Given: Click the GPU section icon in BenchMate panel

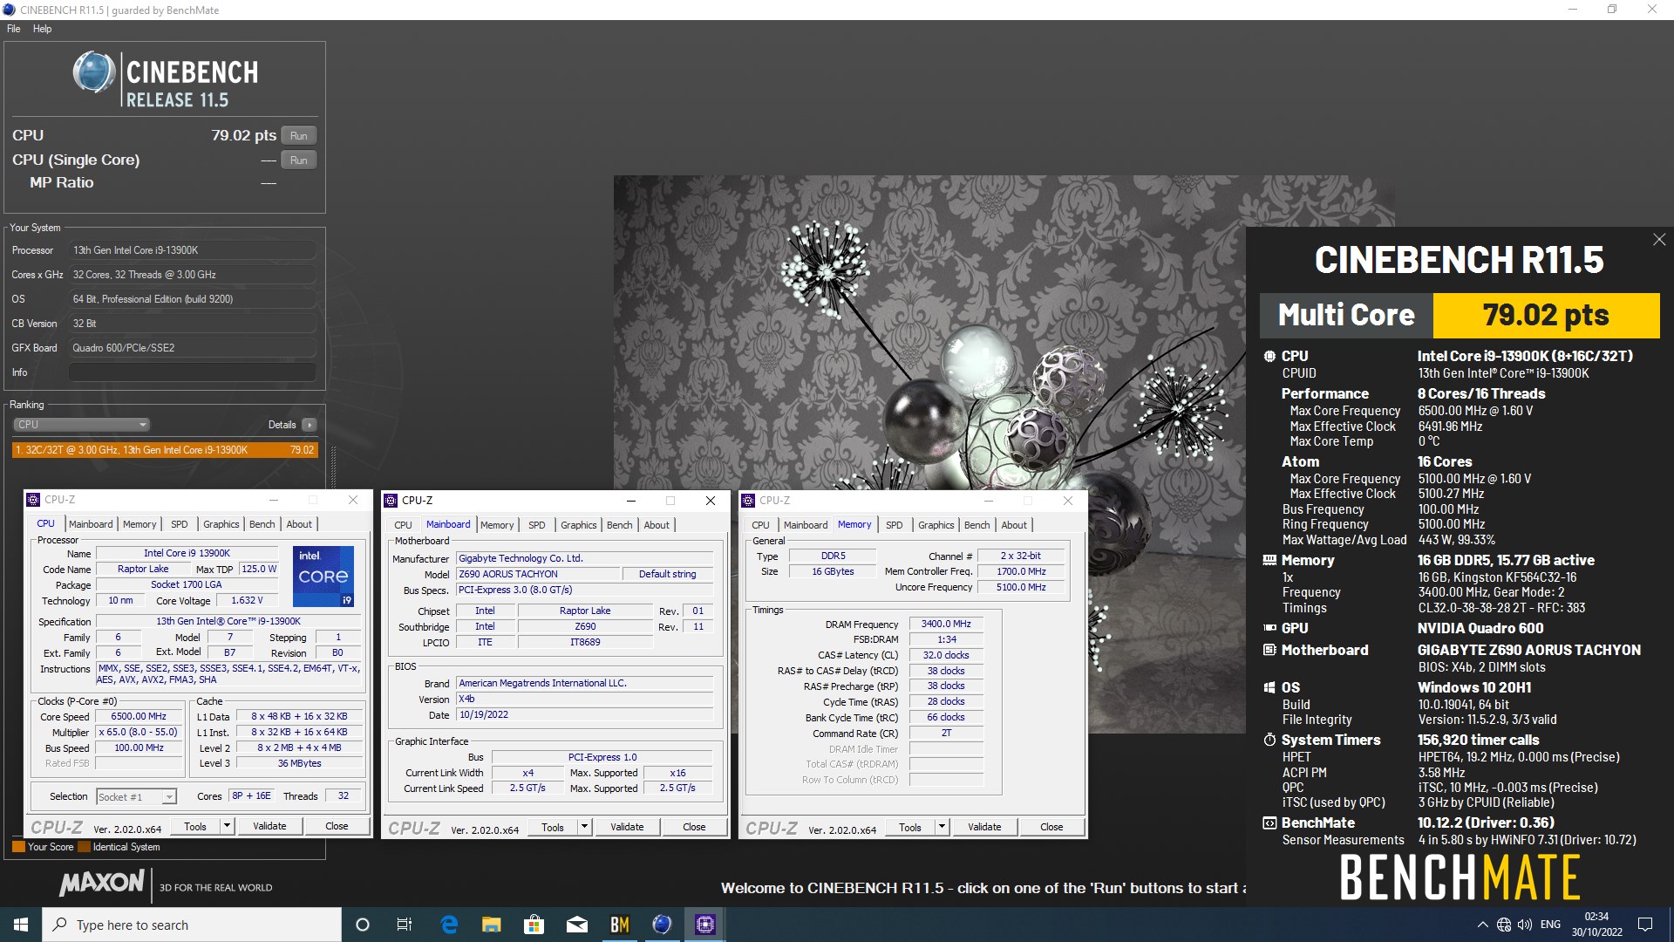Looking at the screenshot, I should (1269, 628).
